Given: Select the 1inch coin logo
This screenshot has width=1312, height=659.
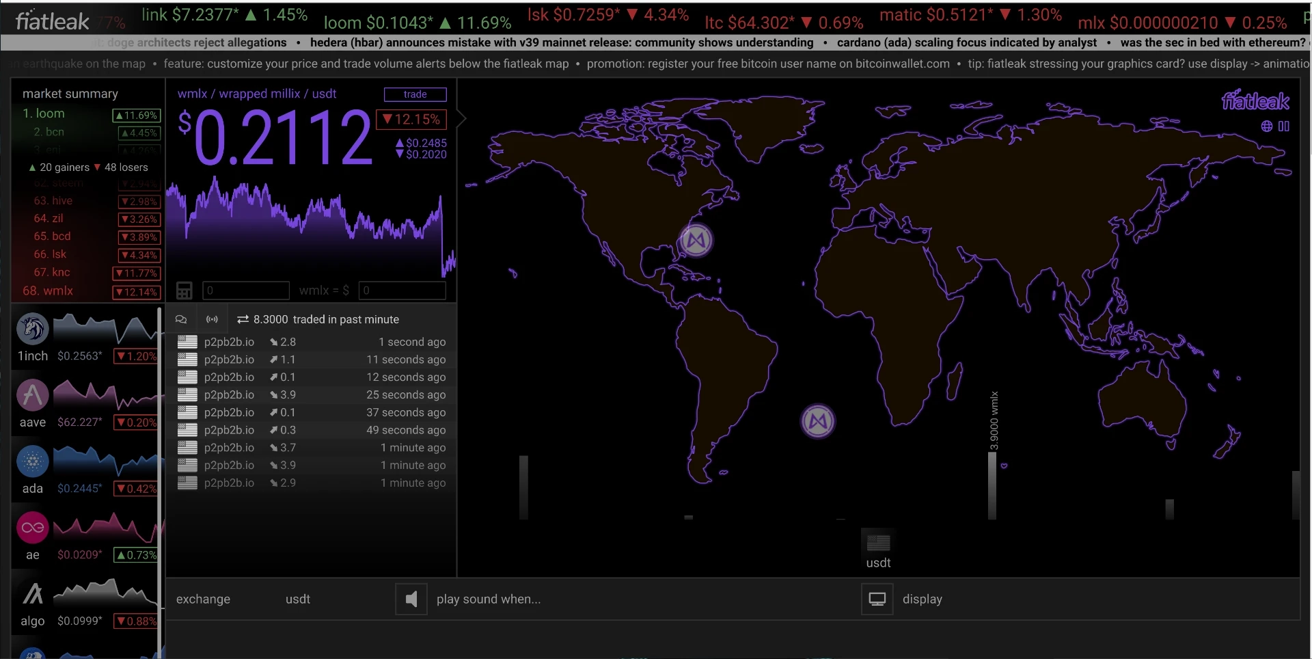Looking at the screenshot, I should pyautogui.click(x=33, y=329).
